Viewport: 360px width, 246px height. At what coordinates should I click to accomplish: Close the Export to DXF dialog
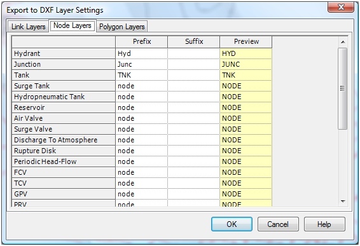pyautogui.click(x=341, y=8)
